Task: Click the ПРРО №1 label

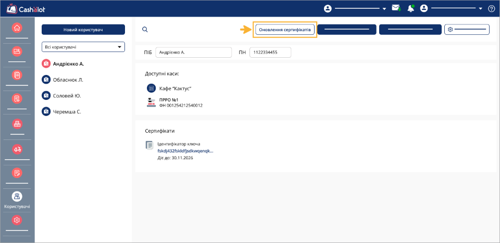Action: [x=169, y=100]
